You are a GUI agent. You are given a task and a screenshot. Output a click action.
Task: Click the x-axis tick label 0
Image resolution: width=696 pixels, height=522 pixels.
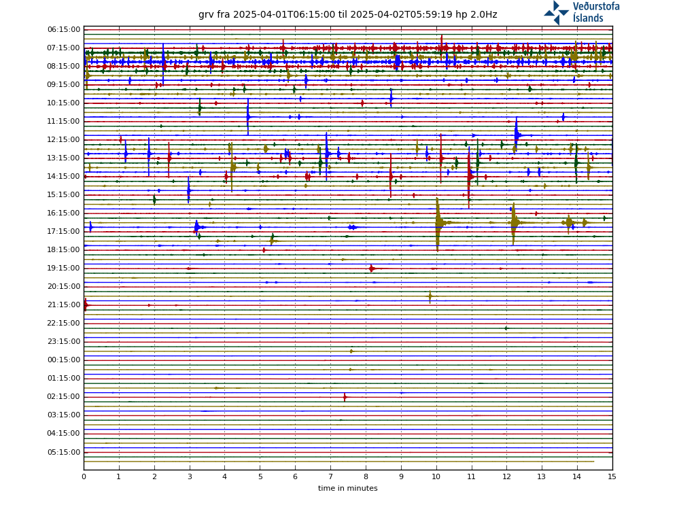[x=84, y=476]
